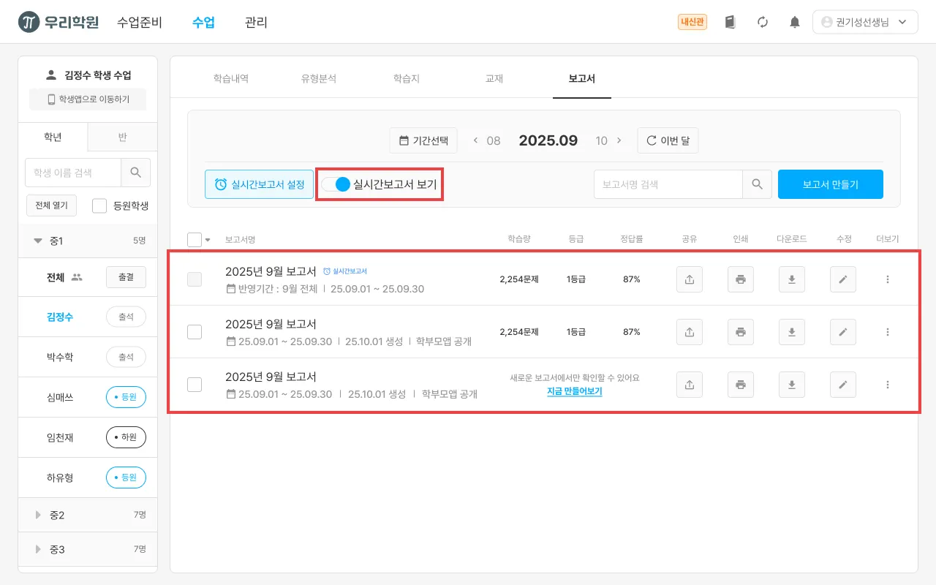Select the checkbox in the 지금 만들어보기 row

point(195,385)
